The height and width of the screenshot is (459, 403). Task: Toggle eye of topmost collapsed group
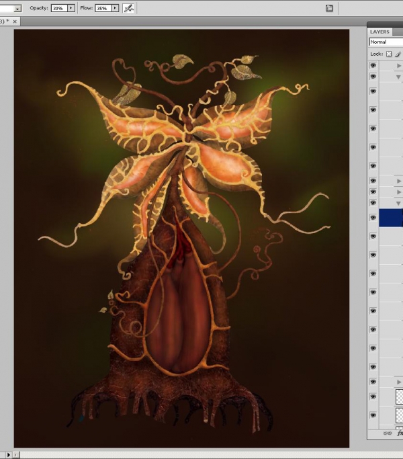click(373, 65)
